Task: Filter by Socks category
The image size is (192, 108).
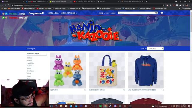Action: [29, 73]
